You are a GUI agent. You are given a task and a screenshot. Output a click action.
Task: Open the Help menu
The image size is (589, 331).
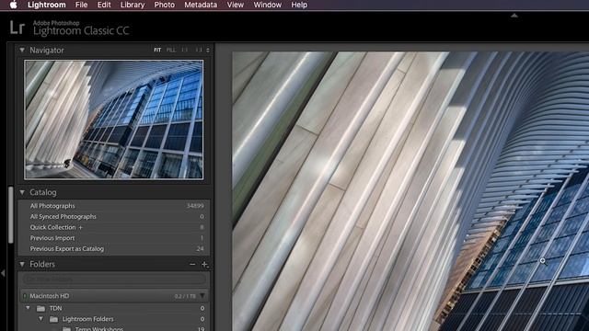[x=299, y=5]
